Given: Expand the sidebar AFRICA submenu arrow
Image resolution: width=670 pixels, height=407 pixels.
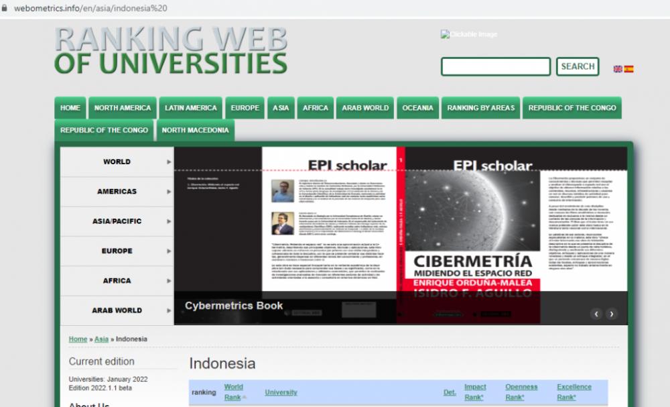Looking at the screenshot, I should click(x=169, y=281).
